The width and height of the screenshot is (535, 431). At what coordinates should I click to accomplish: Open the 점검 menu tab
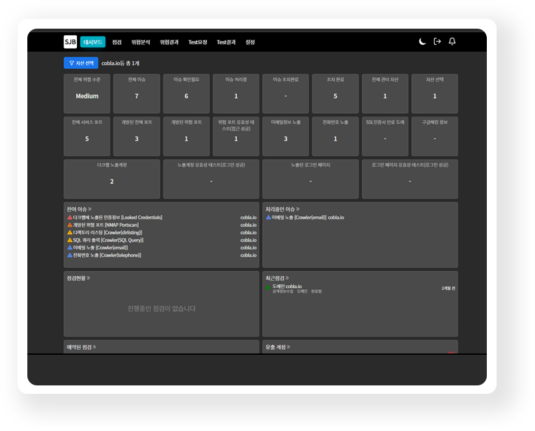coord(117,42)
